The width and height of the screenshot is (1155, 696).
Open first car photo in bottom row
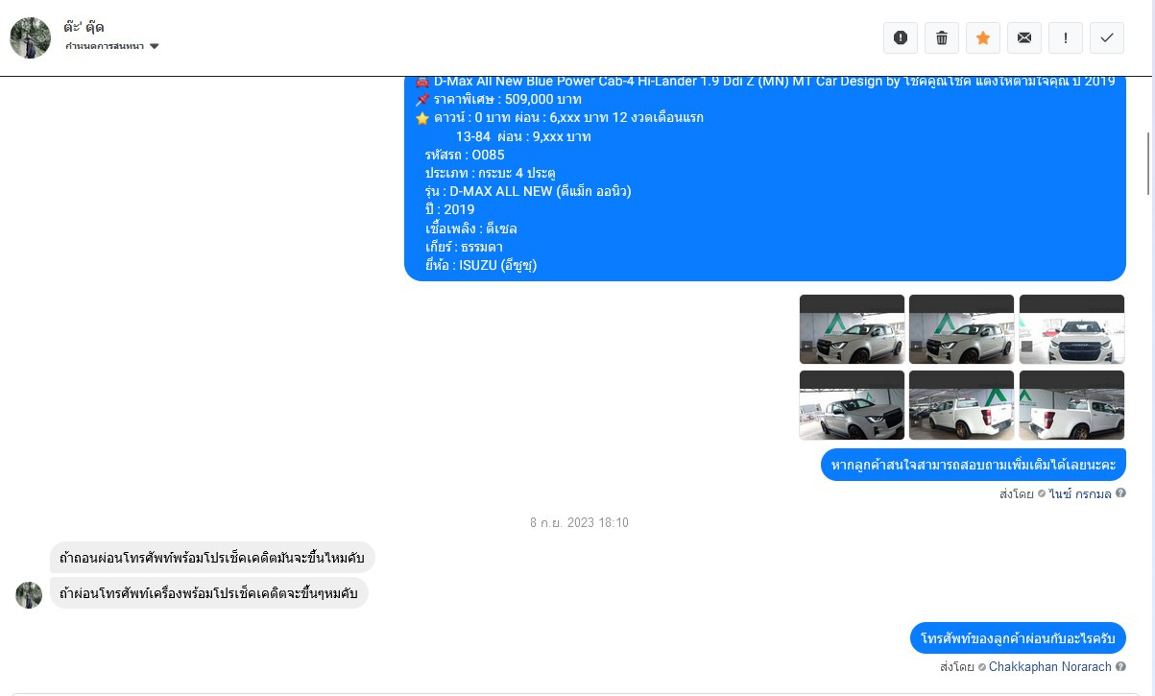click(852, 405)
